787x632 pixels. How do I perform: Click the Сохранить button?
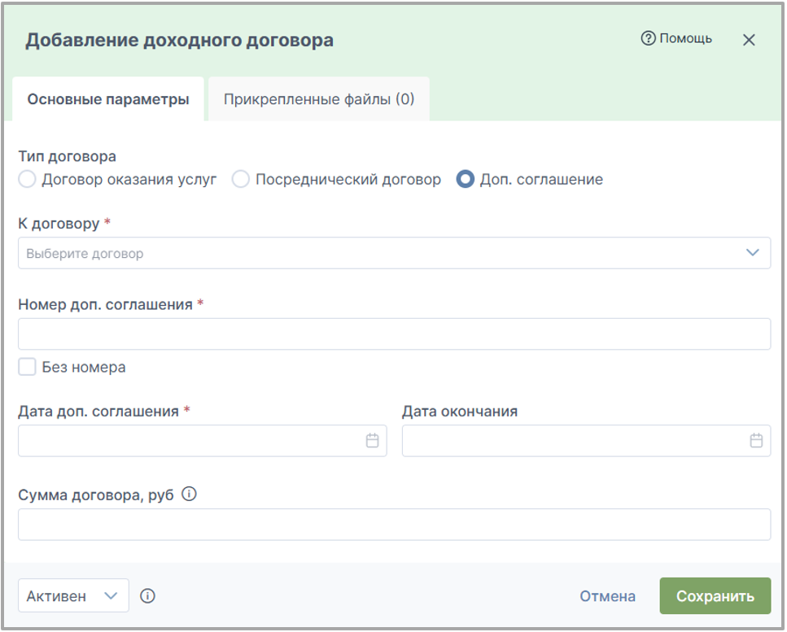715,595
